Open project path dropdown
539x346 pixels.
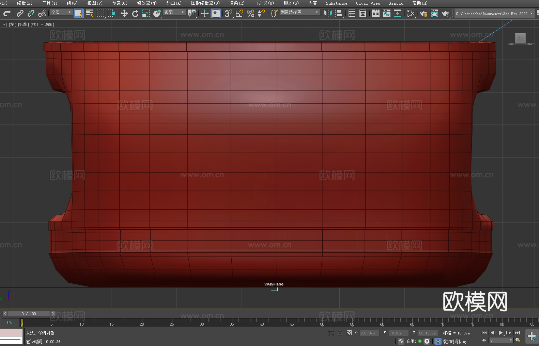click(x=494, y=14)
